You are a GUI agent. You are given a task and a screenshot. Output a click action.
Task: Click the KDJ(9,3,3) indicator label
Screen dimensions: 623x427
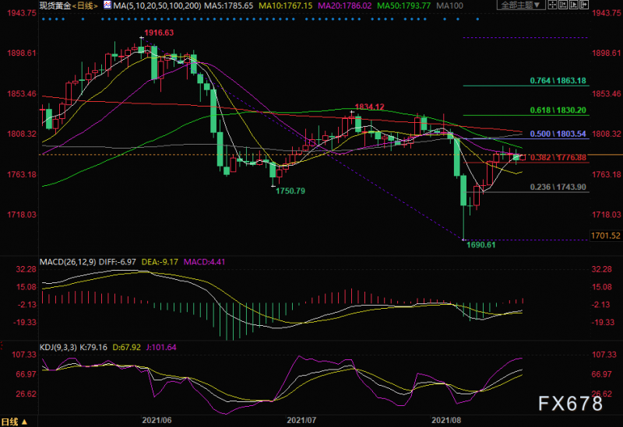point(58,347)
